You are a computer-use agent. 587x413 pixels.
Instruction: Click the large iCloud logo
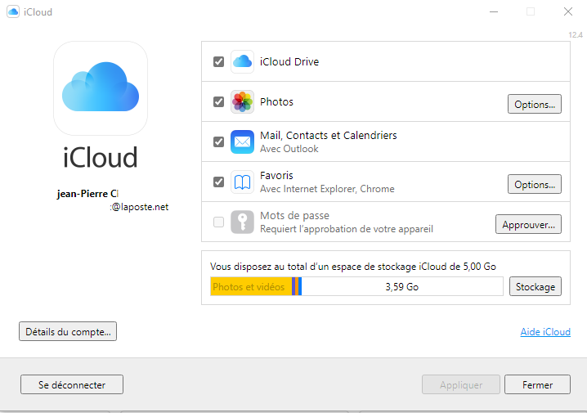(101, 88)
